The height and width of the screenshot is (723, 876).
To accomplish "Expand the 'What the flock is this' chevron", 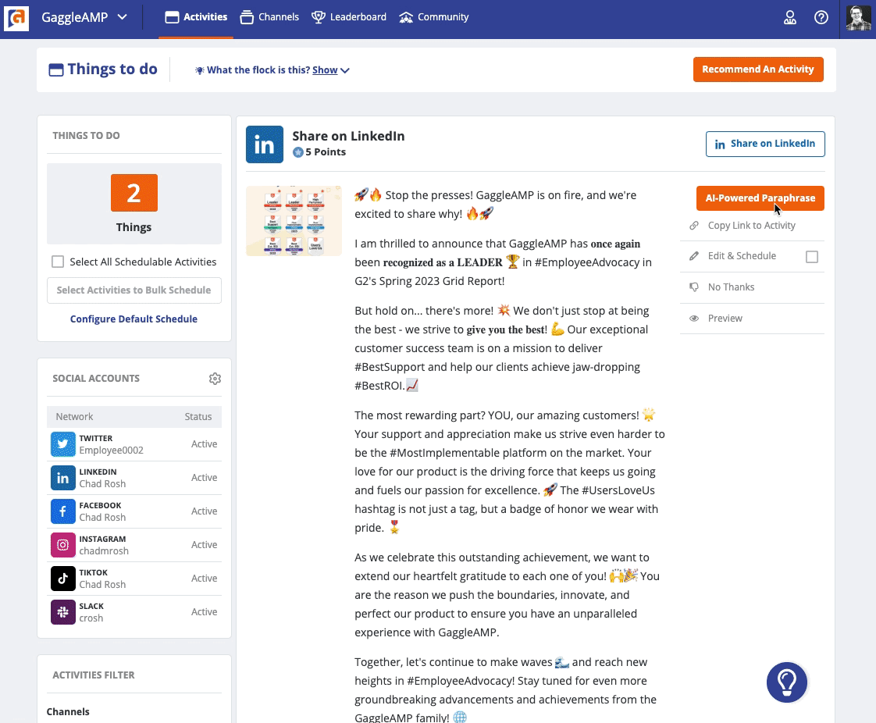I will [345, 70].
